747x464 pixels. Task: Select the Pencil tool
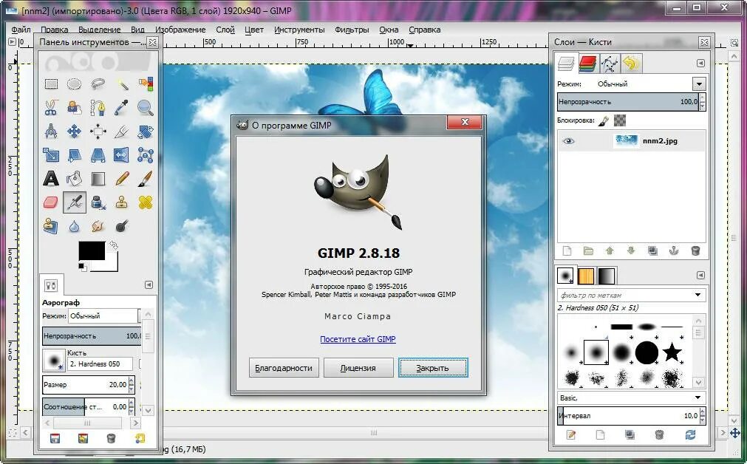pyautogui.click(x=122, y=179)
